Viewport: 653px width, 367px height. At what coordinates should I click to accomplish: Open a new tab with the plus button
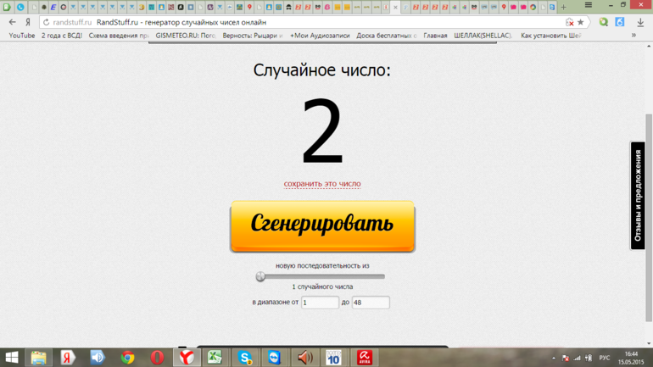point(563,7)
